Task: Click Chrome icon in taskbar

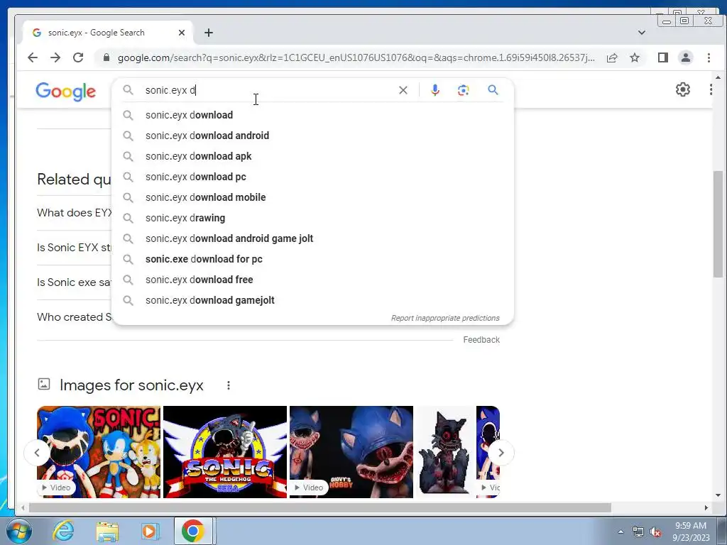Action: pyautogui.click(x=193, y=531)
